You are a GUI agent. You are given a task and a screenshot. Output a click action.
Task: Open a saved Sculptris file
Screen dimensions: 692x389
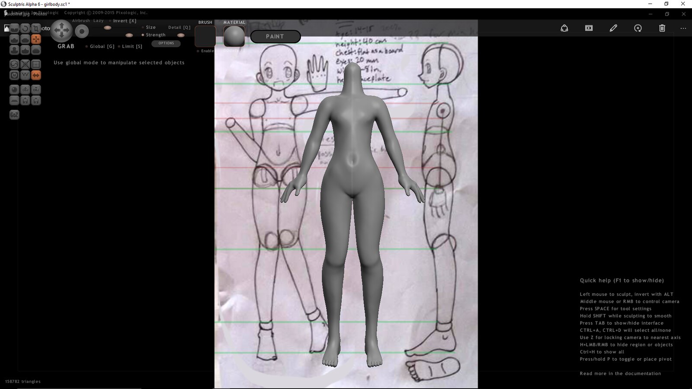click(25, 100)
